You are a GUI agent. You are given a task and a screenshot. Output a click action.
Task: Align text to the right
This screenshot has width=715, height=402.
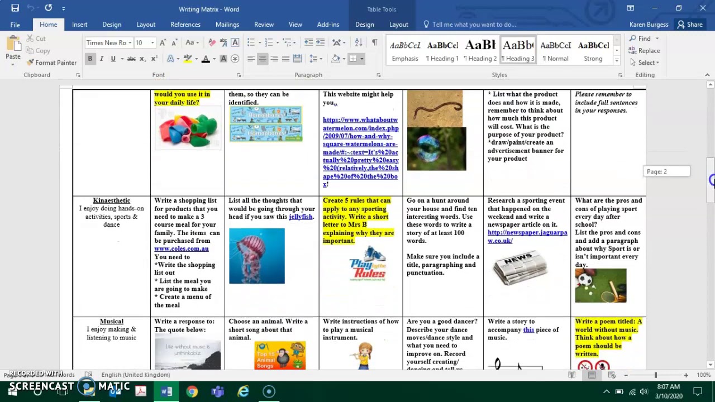coord(274,59)
